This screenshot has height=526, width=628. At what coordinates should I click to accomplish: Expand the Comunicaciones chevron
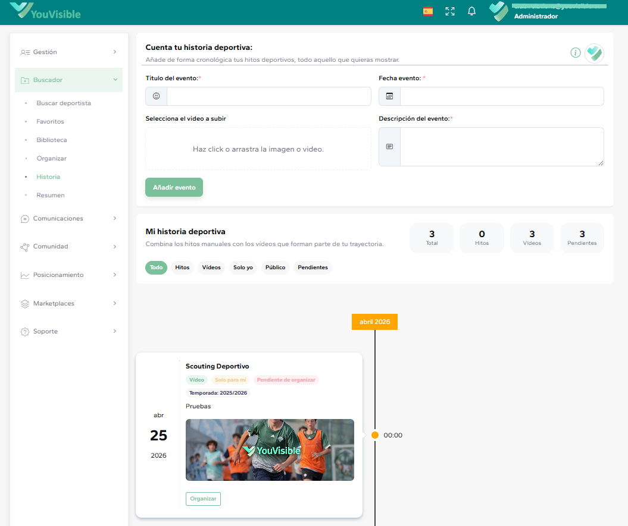(x=115, y=218)
